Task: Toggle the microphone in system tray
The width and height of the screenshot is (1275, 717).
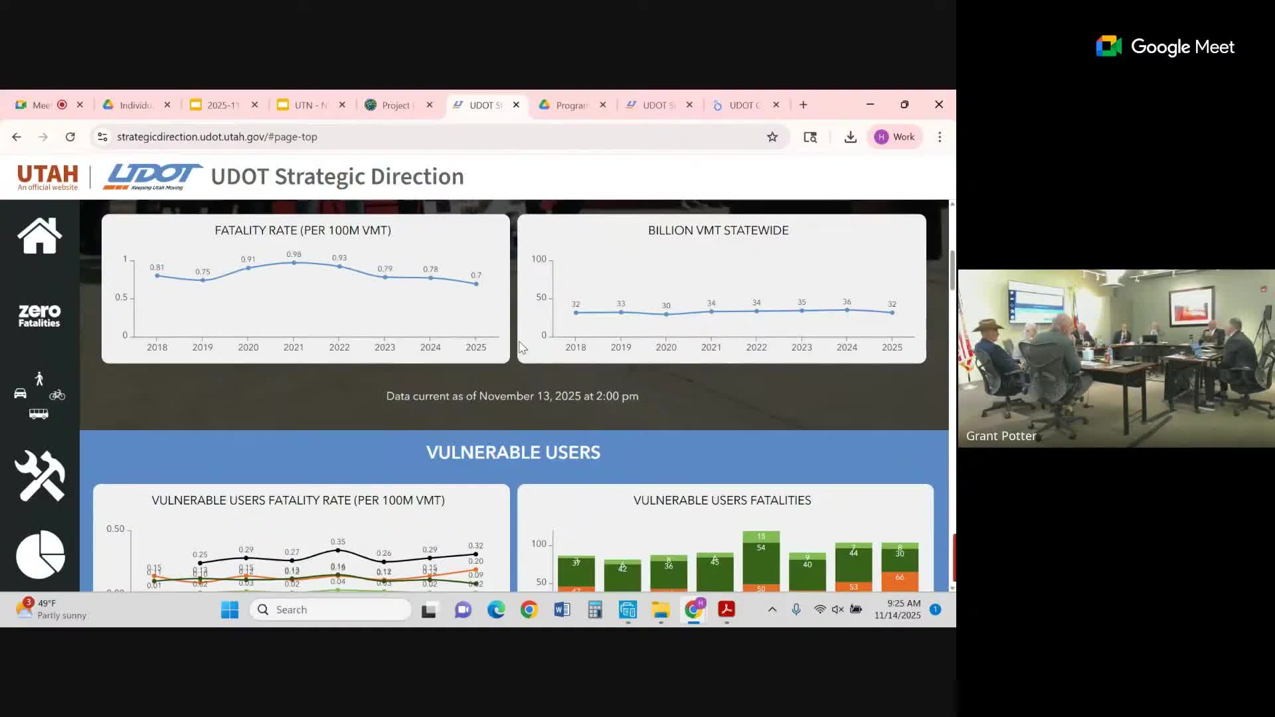Action: (x=796, y=609)
